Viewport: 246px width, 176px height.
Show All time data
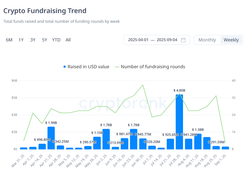coord(68,40)
